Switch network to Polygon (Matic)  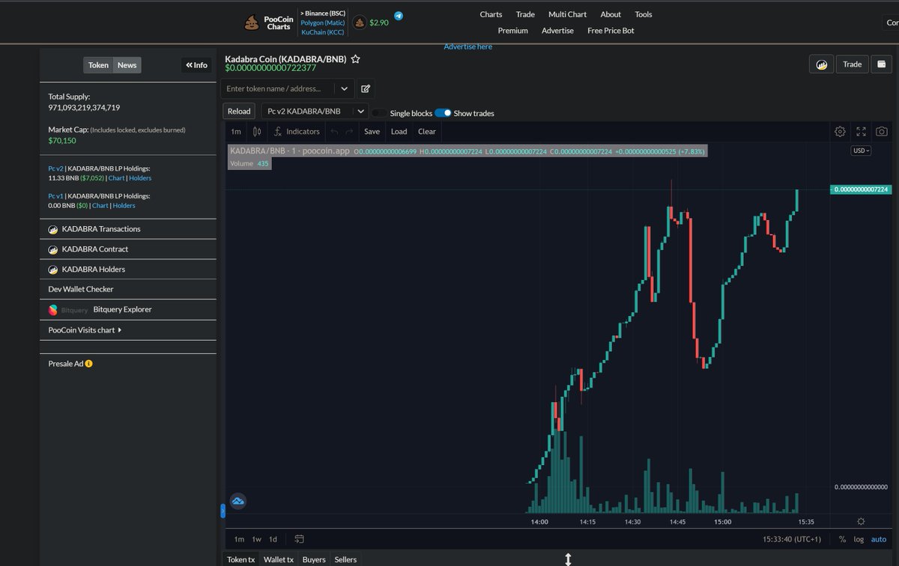click(x=323, y=22)
